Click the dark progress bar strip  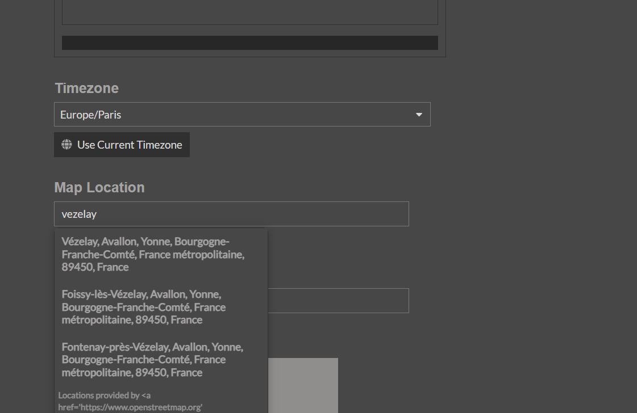(250, 43)
